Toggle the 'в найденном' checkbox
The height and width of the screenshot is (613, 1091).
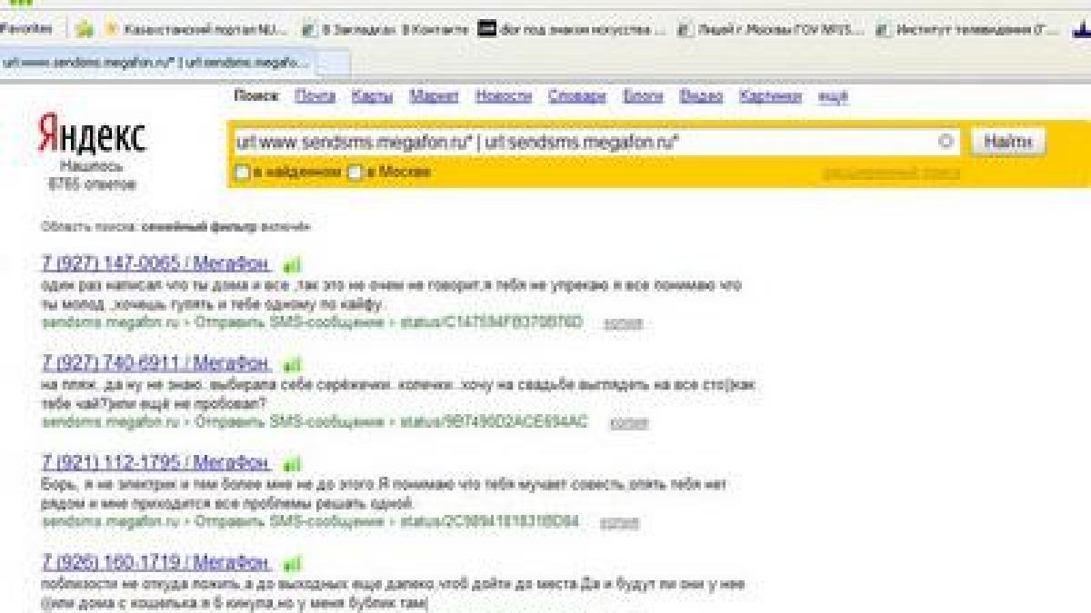point(242,172)
